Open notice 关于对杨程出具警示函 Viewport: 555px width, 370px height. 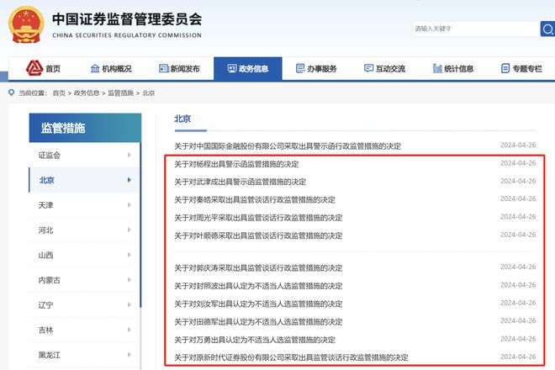pos(236,164)
